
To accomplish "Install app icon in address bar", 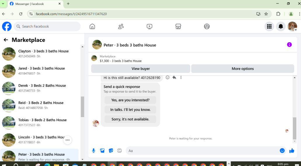I will 258,14.
